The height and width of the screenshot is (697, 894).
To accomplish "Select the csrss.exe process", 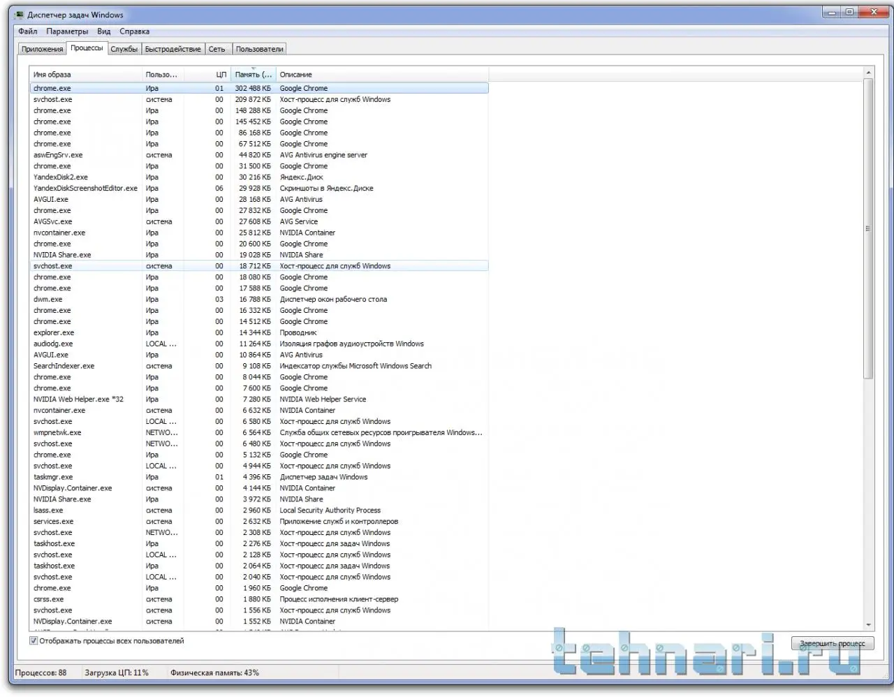I will coord(259,599).
